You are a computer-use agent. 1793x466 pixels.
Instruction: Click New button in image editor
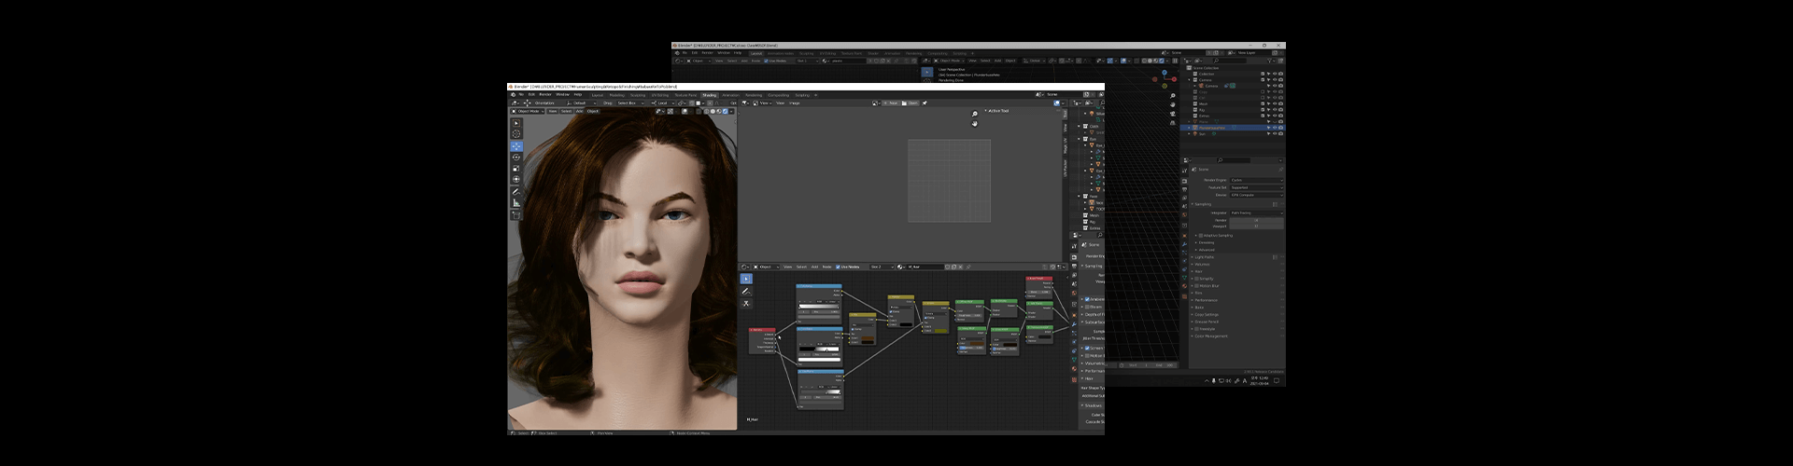(891, 103)
